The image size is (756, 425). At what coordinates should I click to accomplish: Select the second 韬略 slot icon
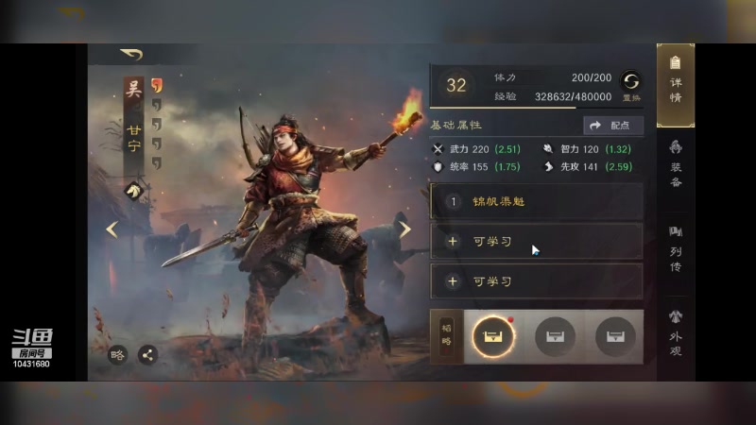(x=555, y=336)
